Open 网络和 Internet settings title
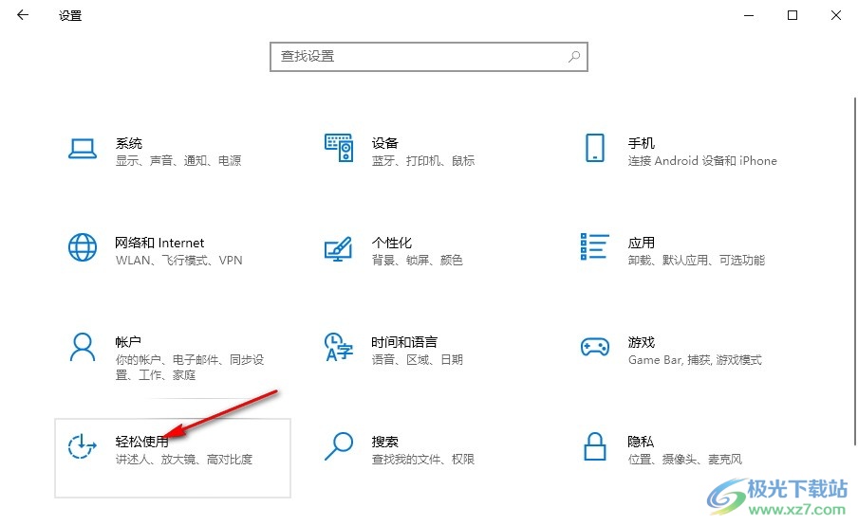Viewport: 858px width, 525px height. click(x=159, y=243)
